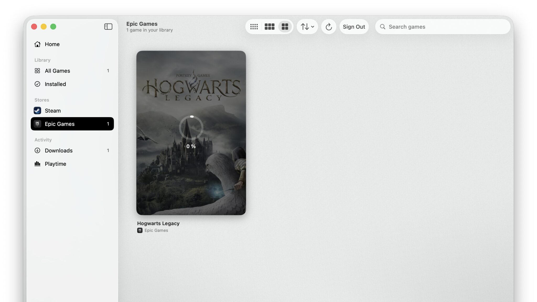Click the Hogwarts Legacy title text
Screen dimensions: 537x302
pos(158,223)
